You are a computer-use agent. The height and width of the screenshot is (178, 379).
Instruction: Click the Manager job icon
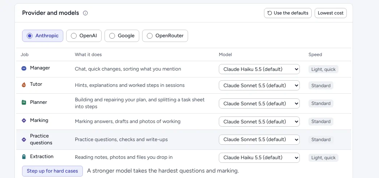24,68
